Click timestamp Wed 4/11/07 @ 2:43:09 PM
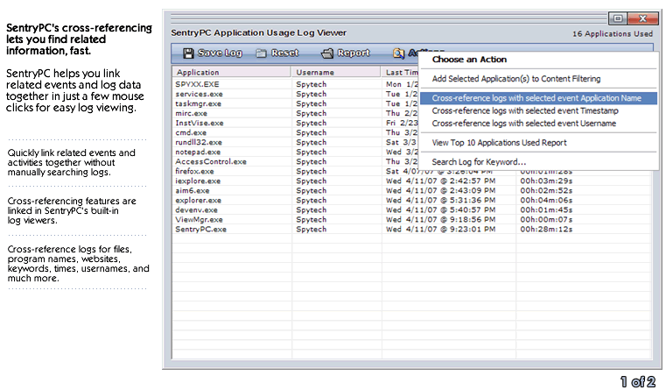Viewport: 666px width, 390px height. pyautogui.click(x=440, y=190)
